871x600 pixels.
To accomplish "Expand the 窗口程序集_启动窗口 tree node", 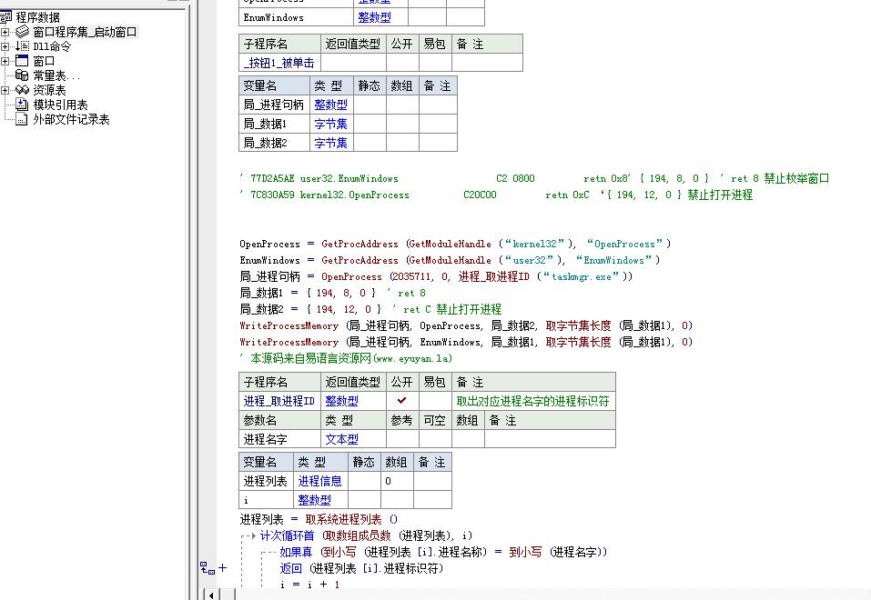I will pos(5,32).
